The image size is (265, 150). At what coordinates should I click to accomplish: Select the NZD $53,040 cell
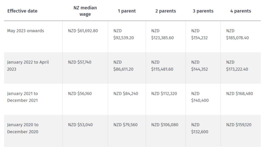[x=80, y=125]
